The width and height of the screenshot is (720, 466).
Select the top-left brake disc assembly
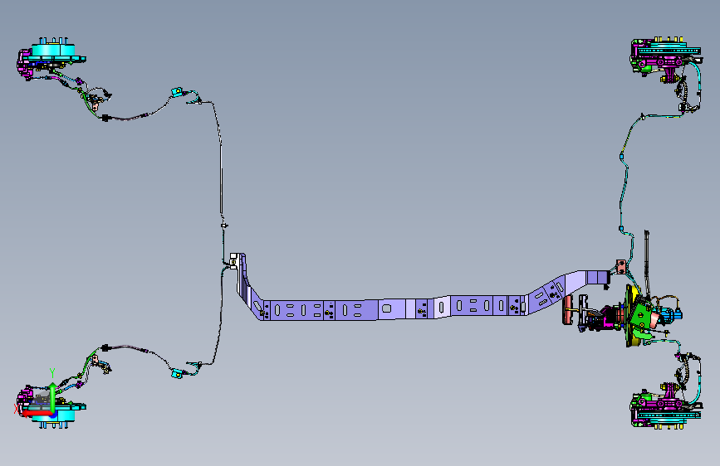pos(51,59)
